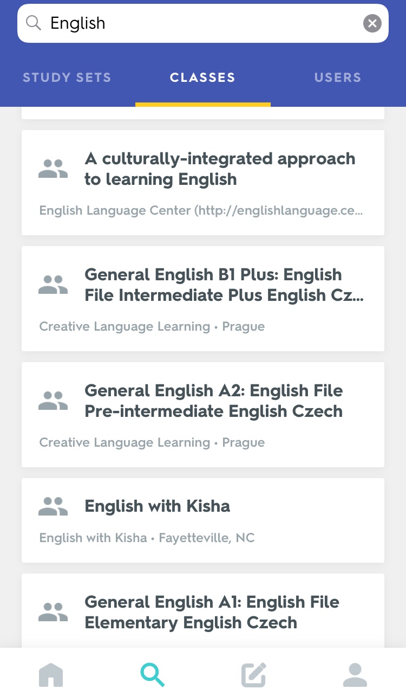Open General English A2 Pre-intermediate class title

214,401
